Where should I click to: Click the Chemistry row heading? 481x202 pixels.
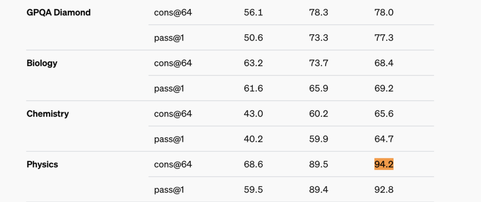point(47,114)
